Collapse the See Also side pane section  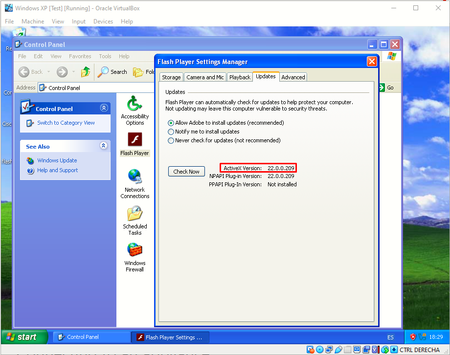(104, 146)
